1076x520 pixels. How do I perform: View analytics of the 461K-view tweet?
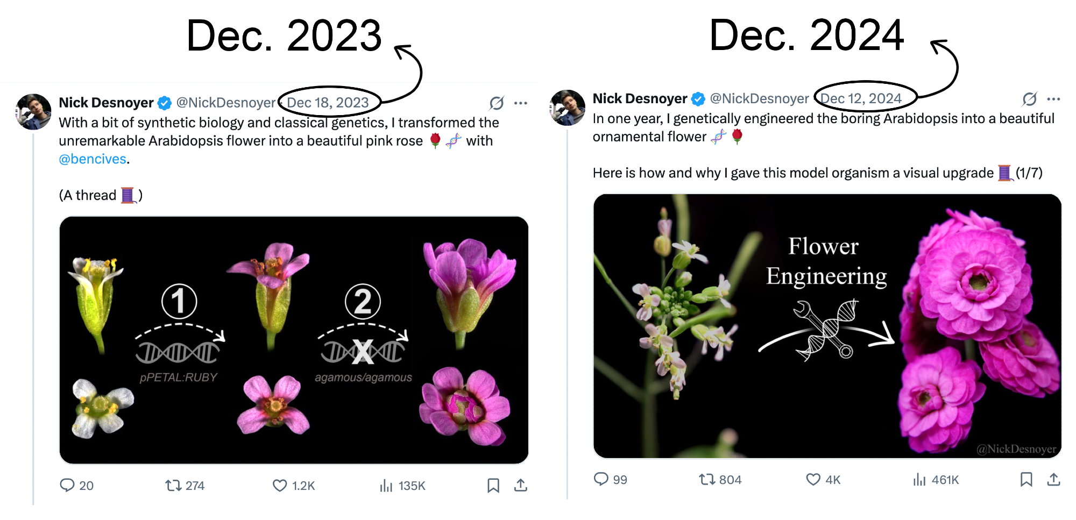[x=919, y=479]
